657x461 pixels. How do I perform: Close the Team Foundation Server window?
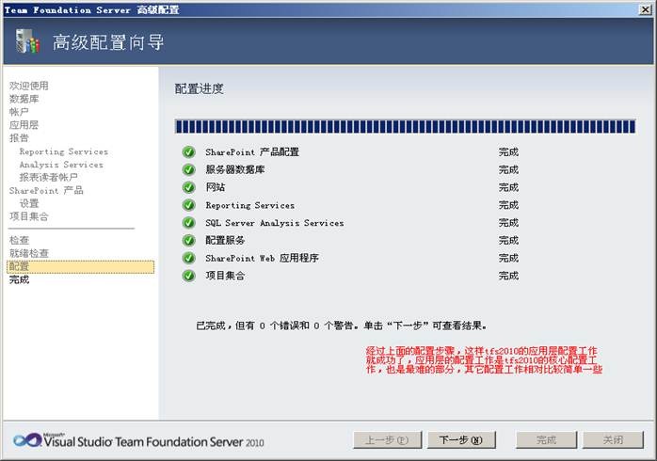coord(645,9)
